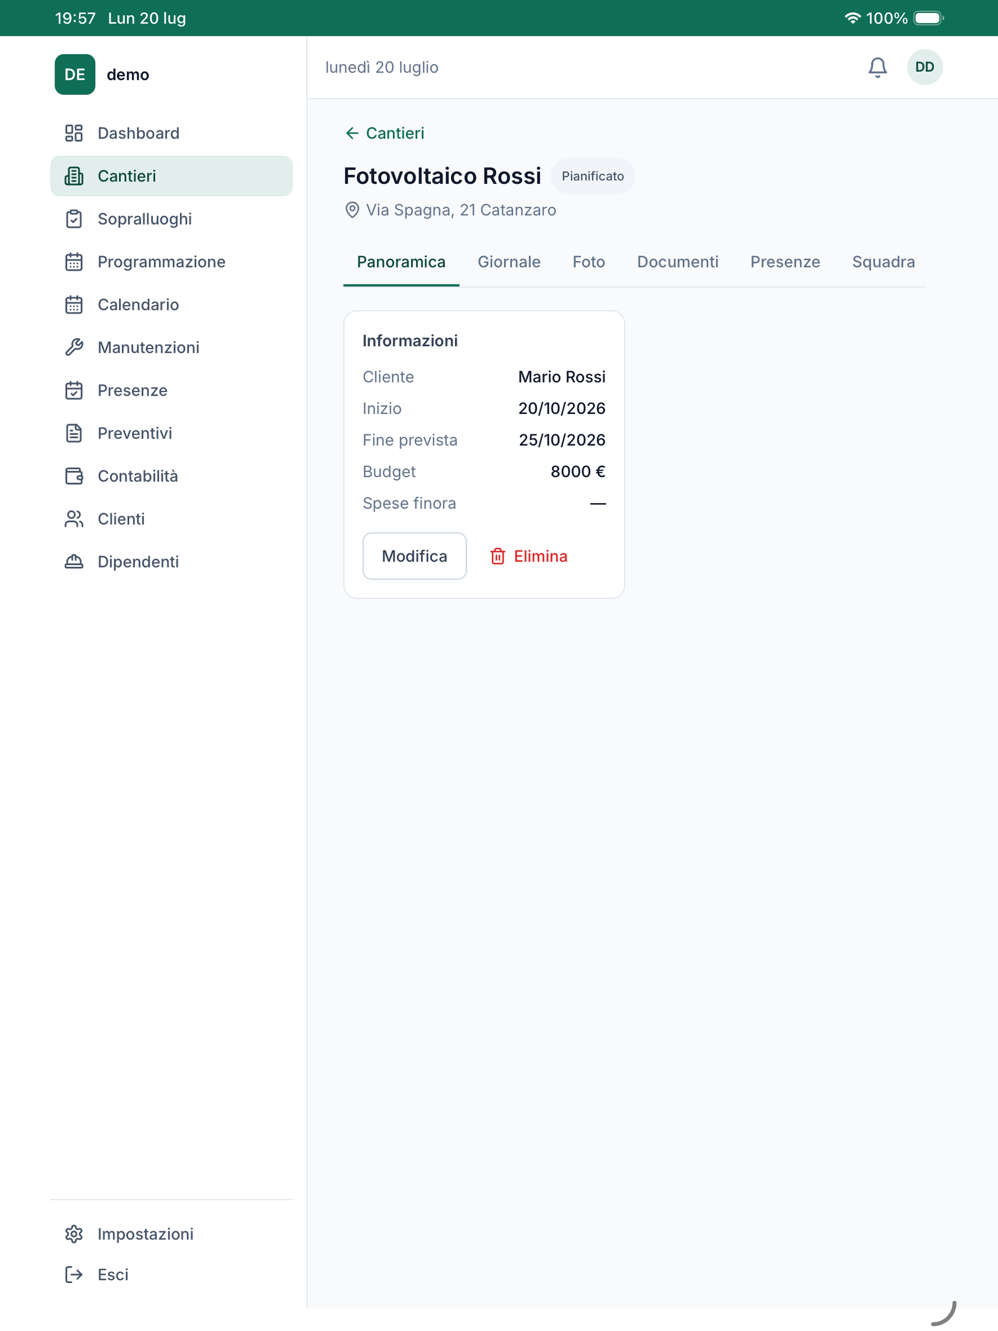Click the Spese finora label

coord(409,503)
